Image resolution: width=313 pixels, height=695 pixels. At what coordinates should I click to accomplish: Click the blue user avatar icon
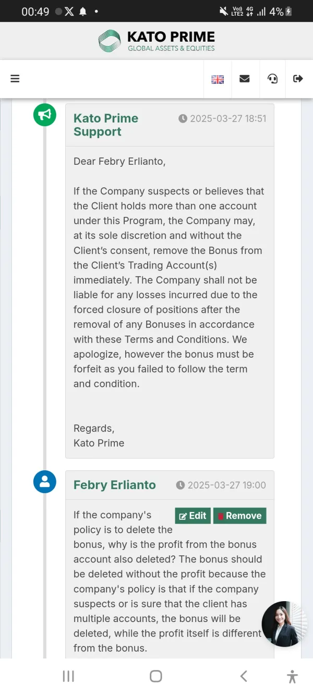click(45, 482)
